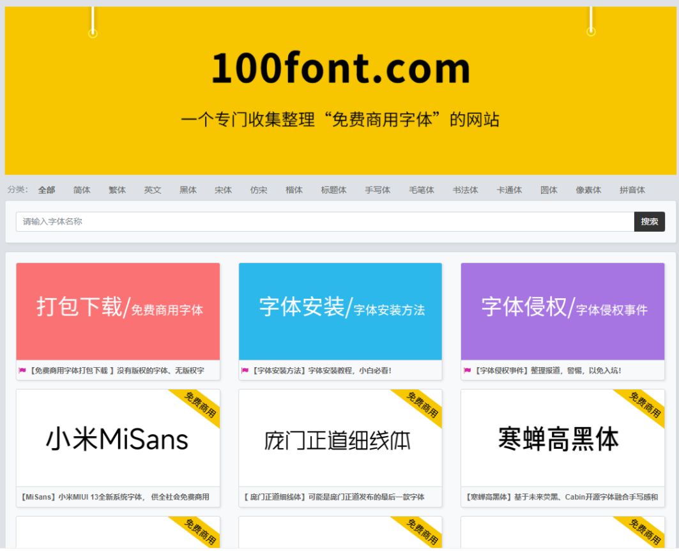Viewport: 679px width, 551px height.
Task: Switch to the 简体 category
Action: (81, 190)
